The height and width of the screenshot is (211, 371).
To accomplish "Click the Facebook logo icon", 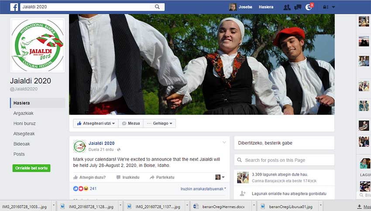I will tap(14, 7).
